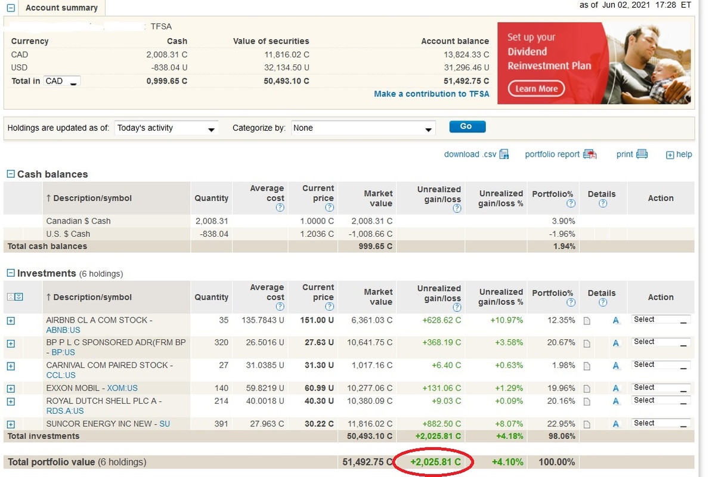Click Learn More on dividend banner
This screenshot has width=712, height=477.
coord(536,89)
